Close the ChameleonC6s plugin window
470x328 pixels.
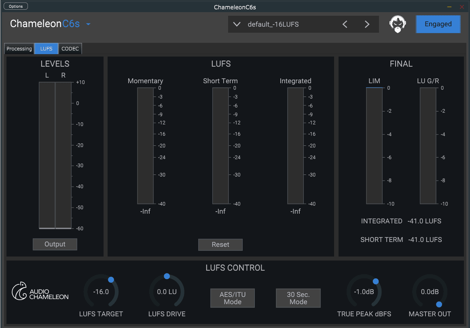(x=462, y=7)
